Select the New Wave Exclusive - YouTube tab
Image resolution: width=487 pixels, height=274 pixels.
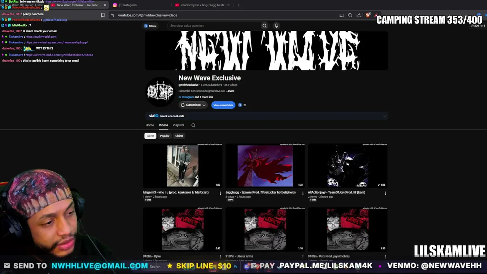pyautogui.click(x=78, y=5)
